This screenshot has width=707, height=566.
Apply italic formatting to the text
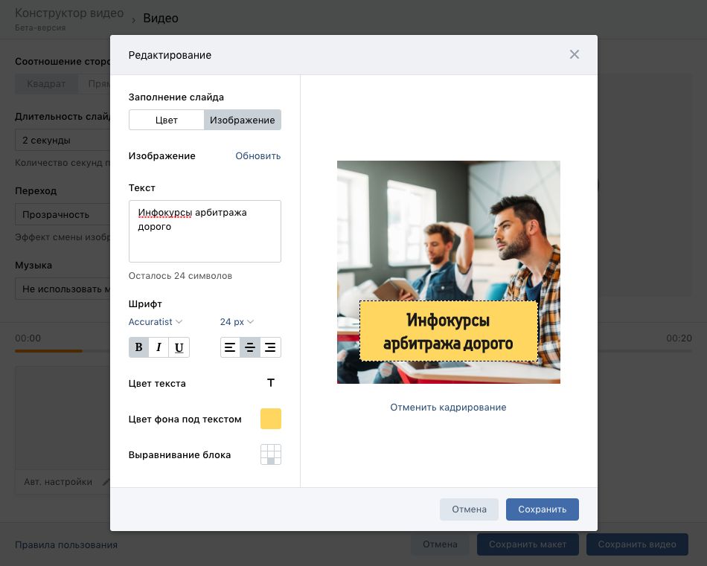coord(159,347)
